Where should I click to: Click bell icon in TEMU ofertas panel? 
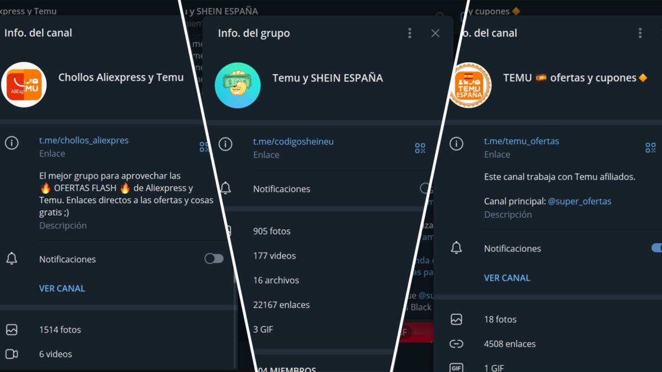pos(456,248)
